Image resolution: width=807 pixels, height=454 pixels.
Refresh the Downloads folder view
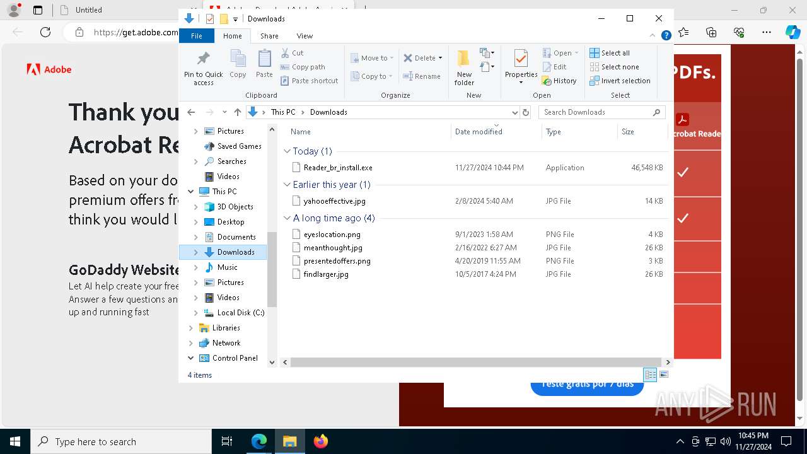(x=526, y=112)
